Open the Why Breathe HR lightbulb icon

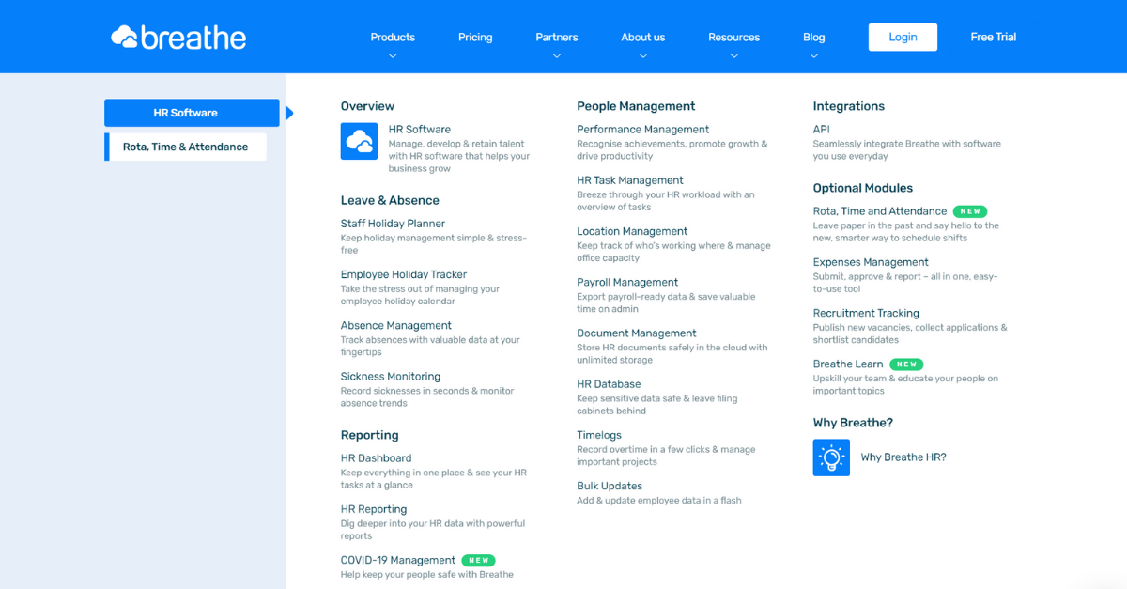coord(830,457)
